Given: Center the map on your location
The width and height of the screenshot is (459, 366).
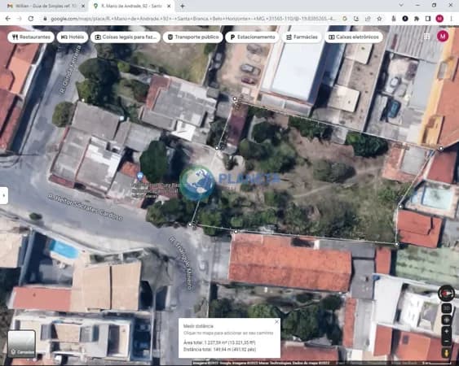Looking at the screenshot, I should [x=447, y=320].
